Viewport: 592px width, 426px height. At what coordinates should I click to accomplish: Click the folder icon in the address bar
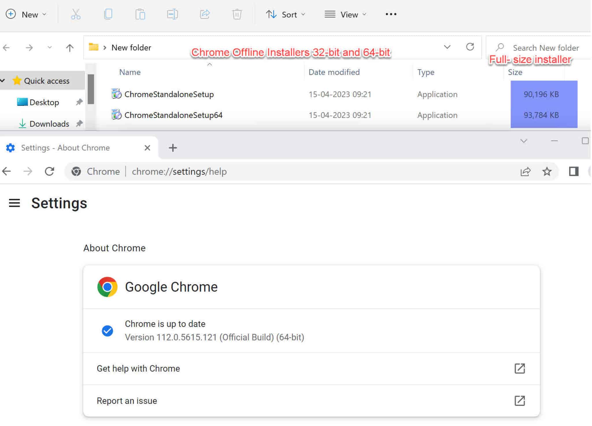tap(93, 47)
